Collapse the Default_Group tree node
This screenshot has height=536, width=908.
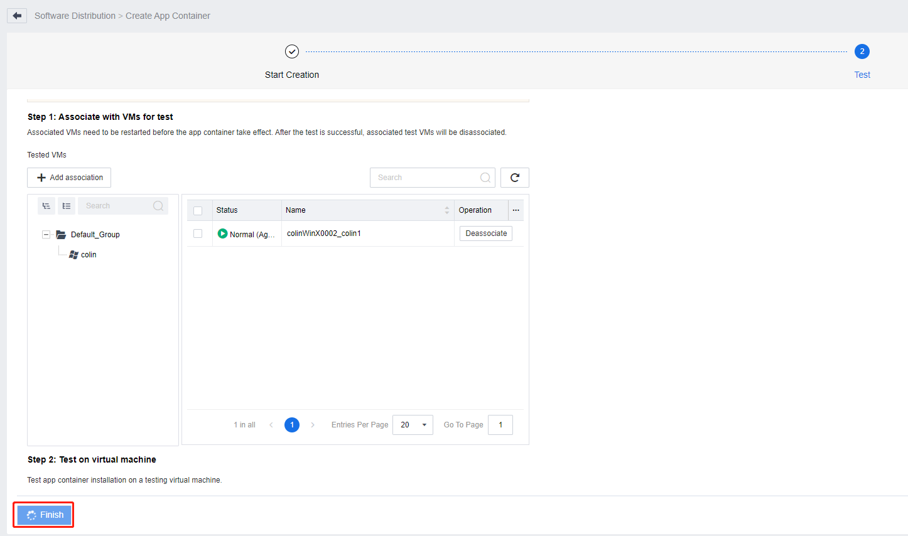pyautogui.click(x=46, y=235)
